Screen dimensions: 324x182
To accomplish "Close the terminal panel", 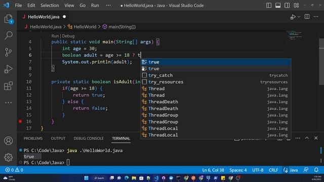I will click(x=316, y=138).
